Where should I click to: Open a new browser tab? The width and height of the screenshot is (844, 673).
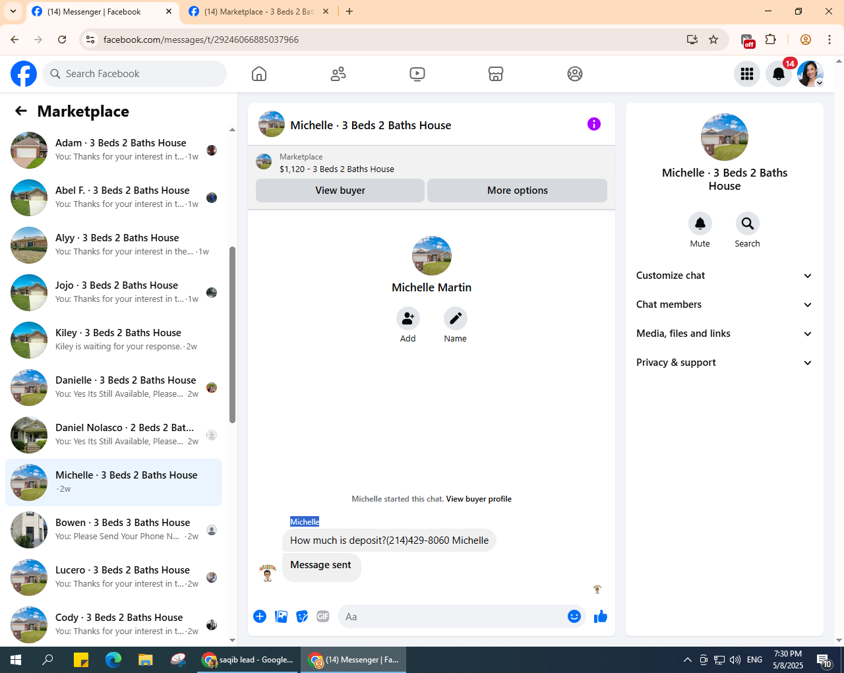349,11
